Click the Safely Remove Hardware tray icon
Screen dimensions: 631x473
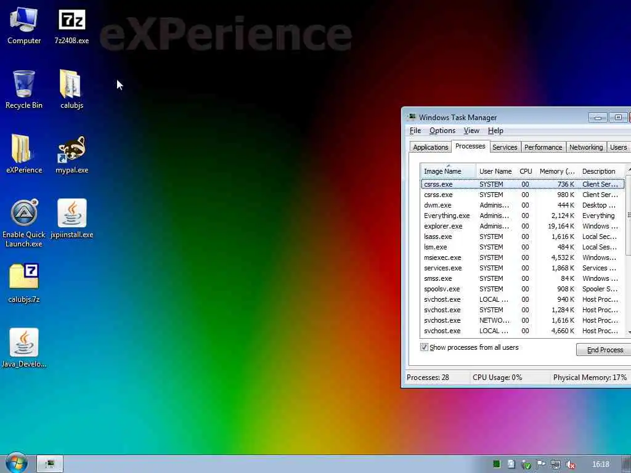coord(526,464)
